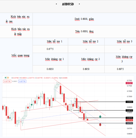Click the resistance 0.6850 table cell
Image resolution: width=136 pixels, height=138 pixels.
point(50,69)
